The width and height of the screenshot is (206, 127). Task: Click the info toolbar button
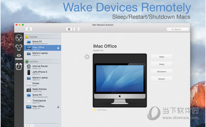point(28,29)
